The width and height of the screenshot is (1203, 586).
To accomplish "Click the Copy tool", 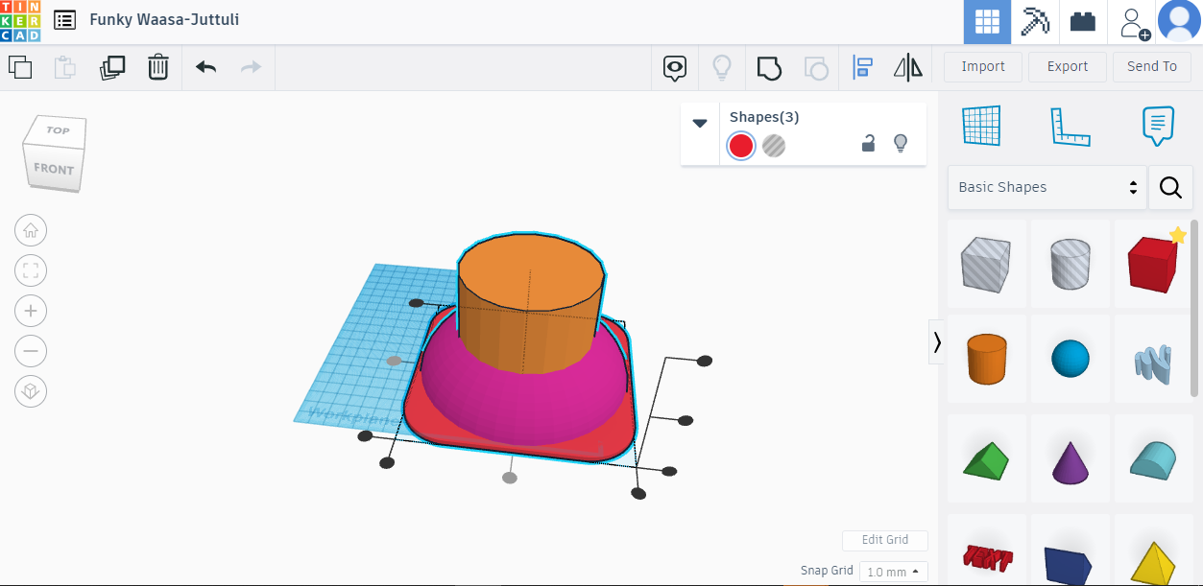I will click(20, 67).
